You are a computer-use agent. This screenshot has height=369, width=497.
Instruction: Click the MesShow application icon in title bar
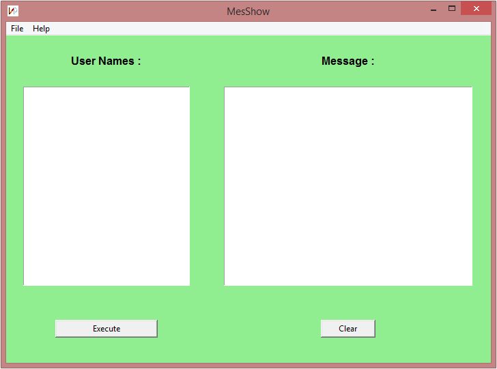tap(13, 11)
